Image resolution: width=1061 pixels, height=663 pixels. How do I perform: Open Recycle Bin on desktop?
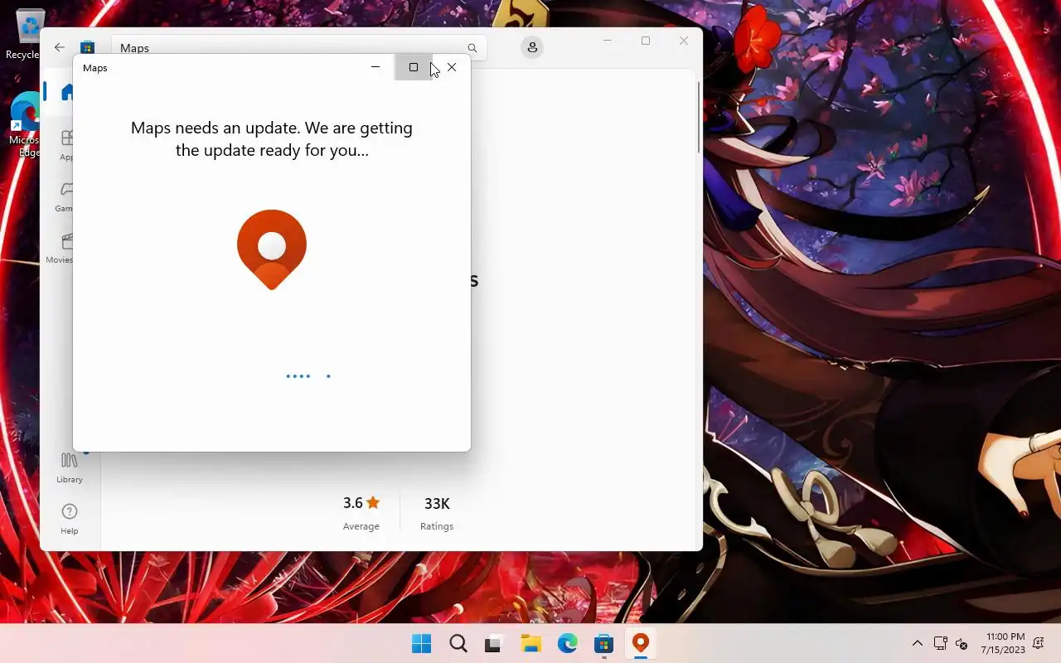coord(25,33)
